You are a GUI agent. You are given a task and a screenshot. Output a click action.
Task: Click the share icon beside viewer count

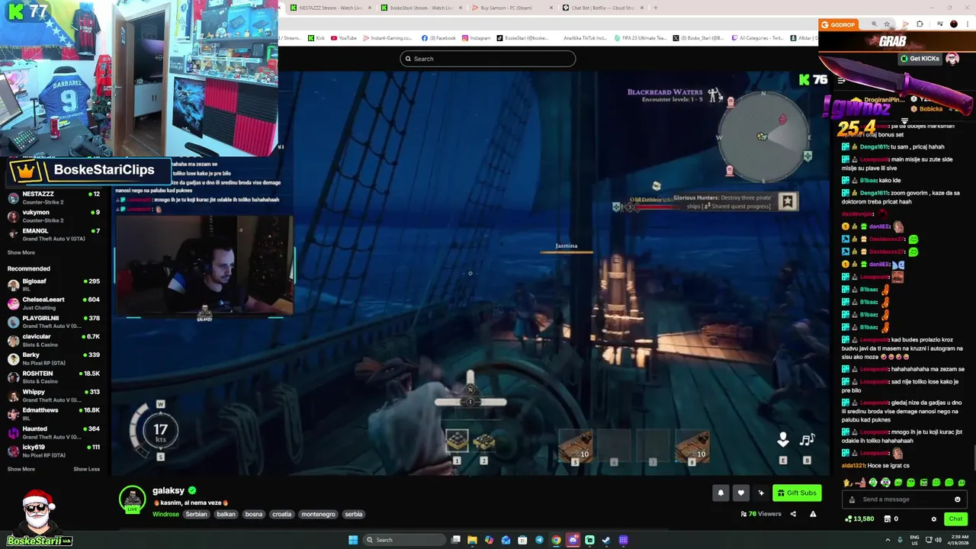pyautogui.click(x=793, y=514)
